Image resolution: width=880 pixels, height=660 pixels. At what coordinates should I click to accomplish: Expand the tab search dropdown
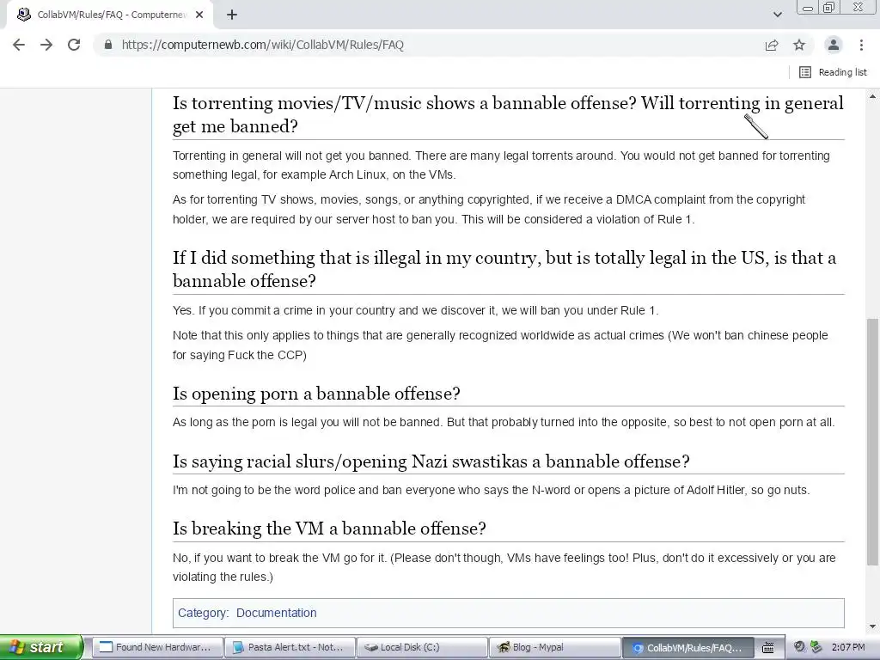coord(777,15)
